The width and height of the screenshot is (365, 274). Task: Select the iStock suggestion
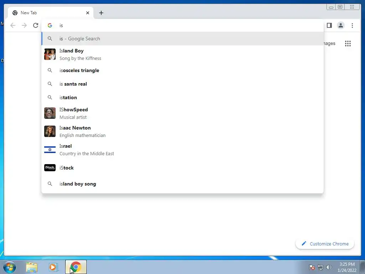(x=182, y=168)
